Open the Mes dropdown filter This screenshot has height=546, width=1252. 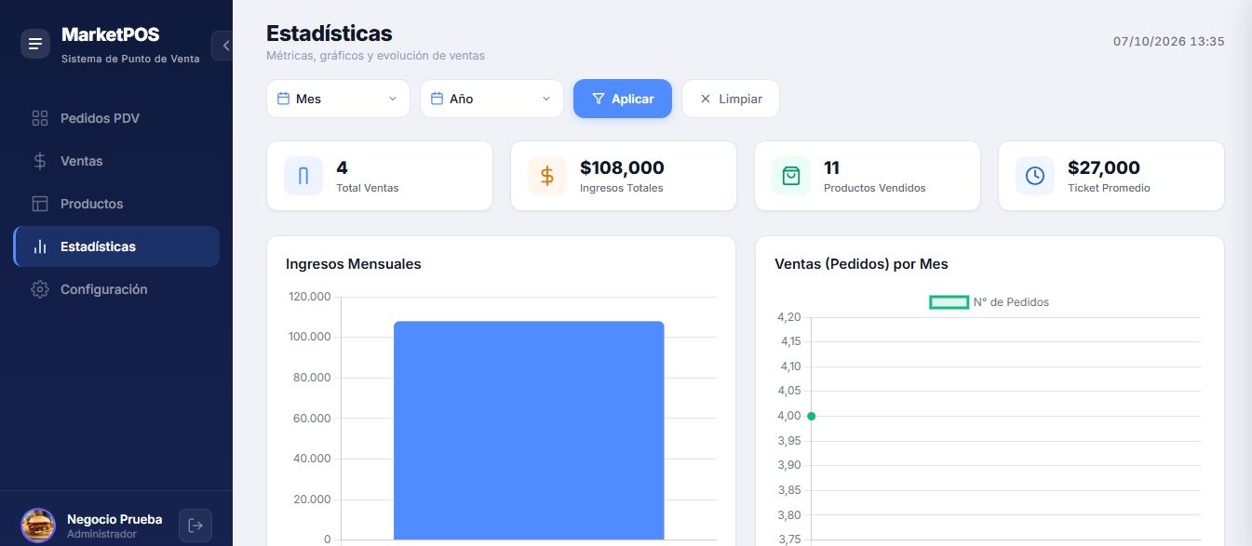click(x=338, y=99)
